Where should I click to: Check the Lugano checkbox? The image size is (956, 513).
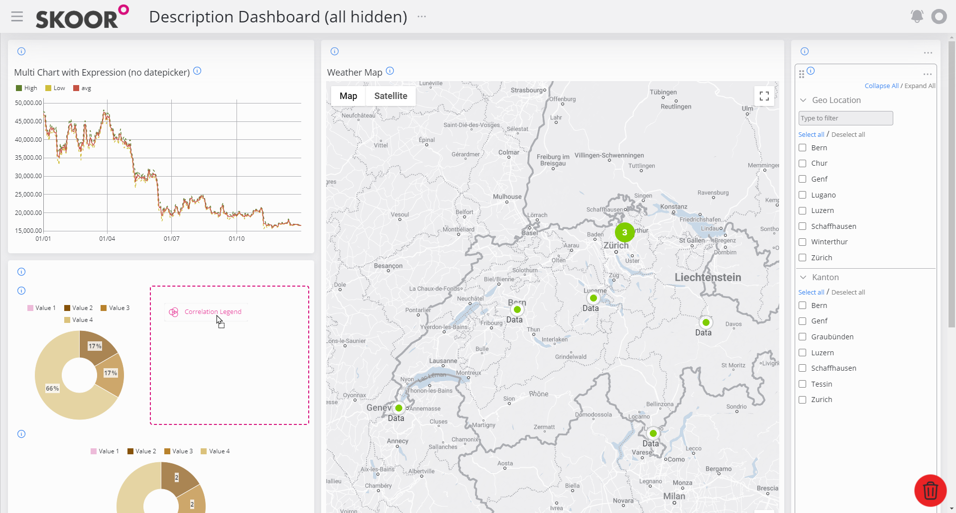(802, 195)
